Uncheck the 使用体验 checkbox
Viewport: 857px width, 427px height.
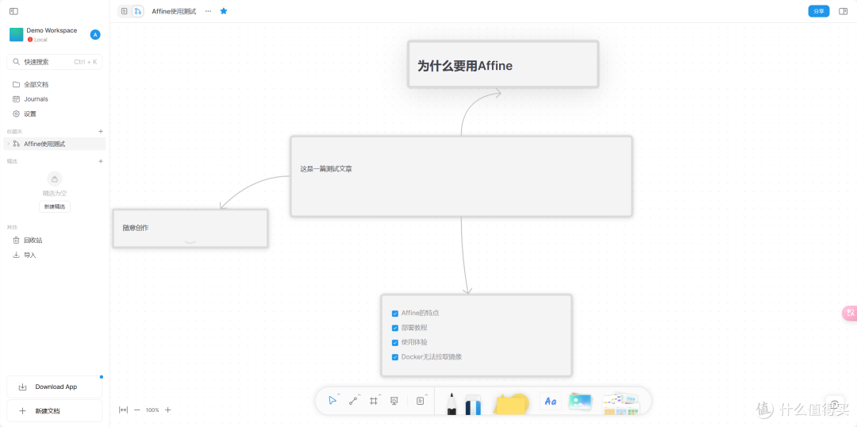point(395,343)
